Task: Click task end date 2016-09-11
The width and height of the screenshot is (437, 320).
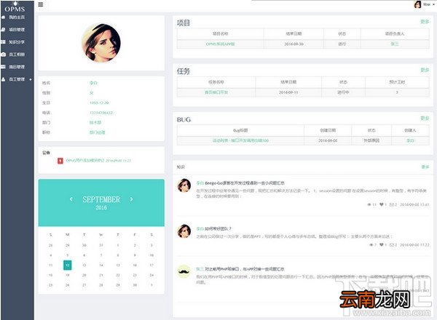Action: click(x=288, y=92)
